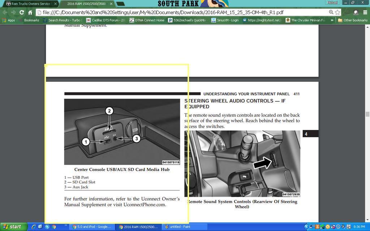Click the steering wheel controls image
The height and width of the screenshot is (231, 370).
pyautogui.click(x=242, y=164)
